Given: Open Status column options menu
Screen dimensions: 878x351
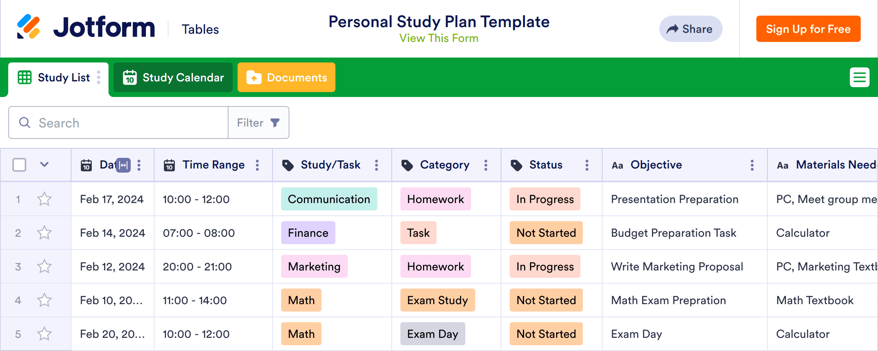Looking at the screenshot, I should (x=587, y=165).
